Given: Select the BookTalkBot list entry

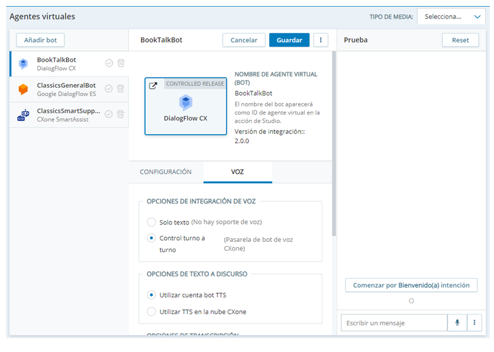Looking at the screenshot, I should pyautogui.click(x=69, y=64).
